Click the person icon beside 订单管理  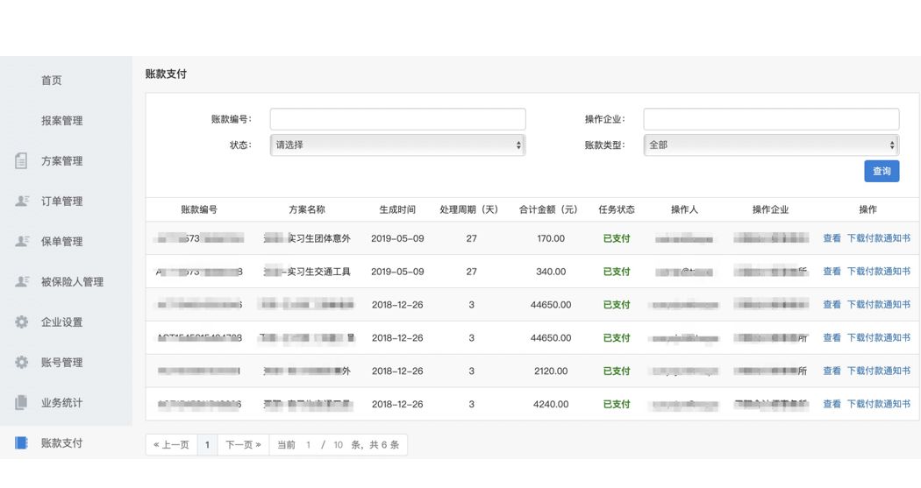(22, 202)
